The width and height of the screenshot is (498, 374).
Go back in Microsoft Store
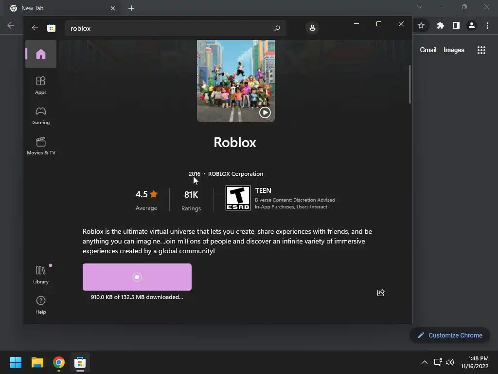pos(35,28)
